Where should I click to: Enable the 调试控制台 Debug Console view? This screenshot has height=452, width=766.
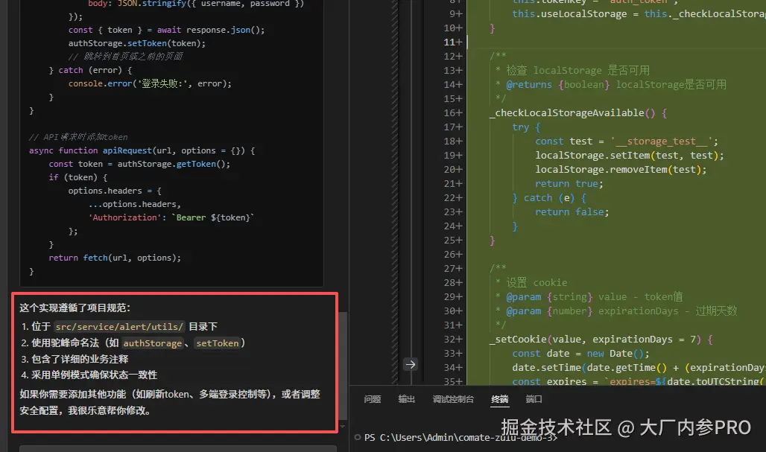click(453, 399)
